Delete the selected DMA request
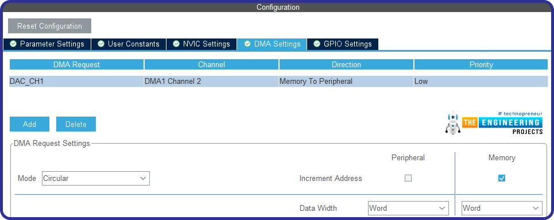Image resolution: width=554 pixels, height=220 pixels. pyautogui.click(x=76, y=124)
